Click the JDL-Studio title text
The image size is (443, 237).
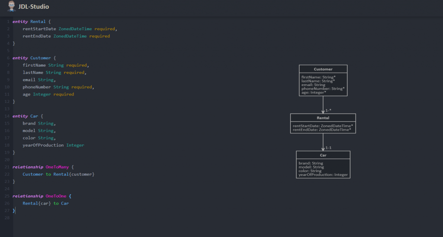pyautogui.click(x=34, y=6)
